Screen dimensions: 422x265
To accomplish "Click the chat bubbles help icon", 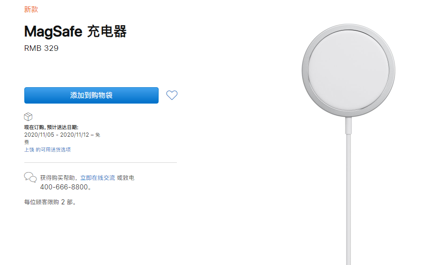I will coord(30,177).
